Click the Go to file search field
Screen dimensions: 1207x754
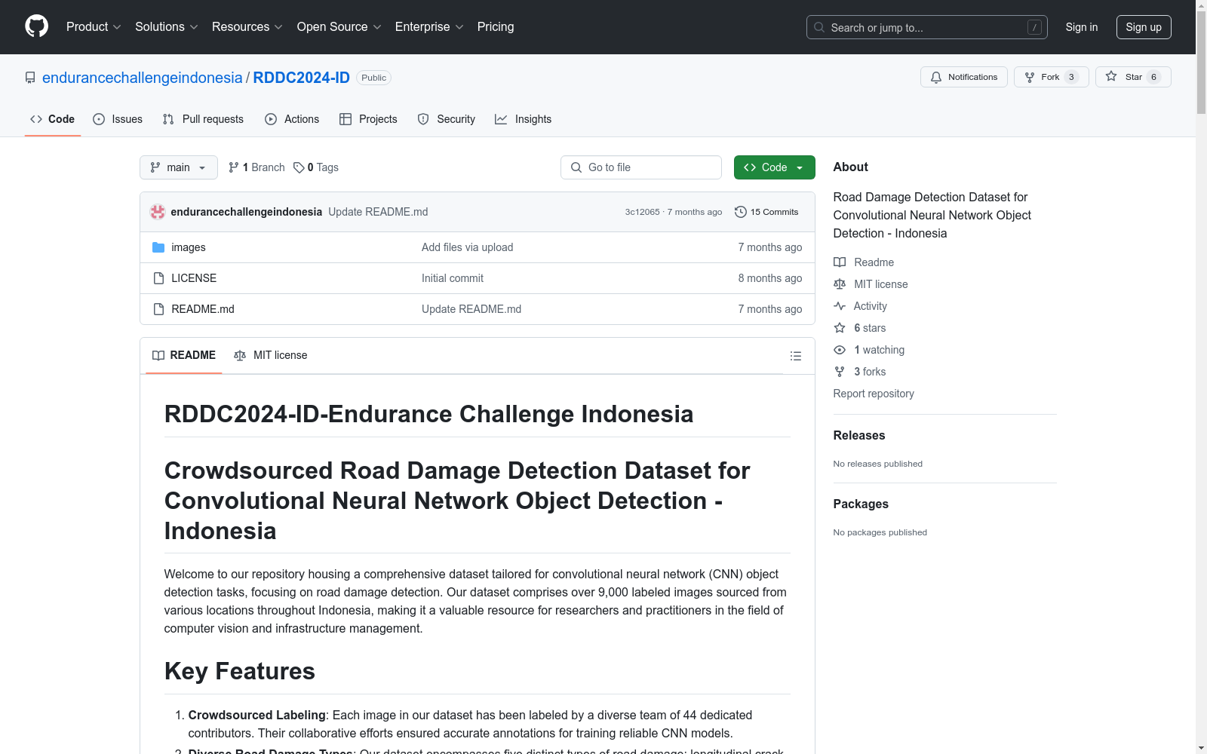(x=641, y=167)
